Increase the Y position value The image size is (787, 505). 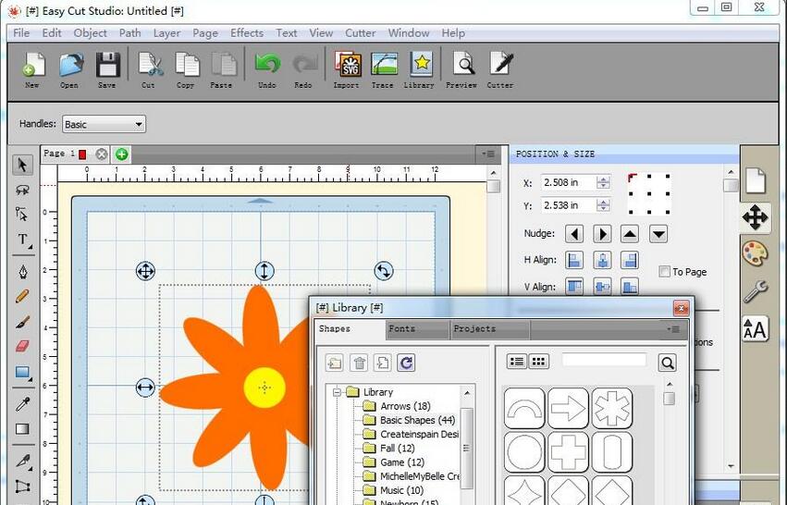603,202
